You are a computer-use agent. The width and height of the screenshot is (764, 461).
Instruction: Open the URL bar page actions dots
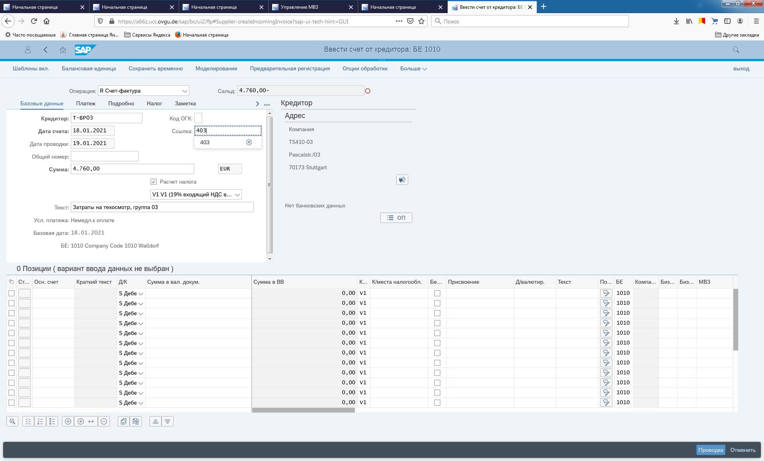[x=399, y=21]
